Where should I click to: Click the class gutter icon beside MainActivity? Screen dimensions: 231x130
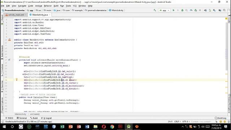coord(10,40)
